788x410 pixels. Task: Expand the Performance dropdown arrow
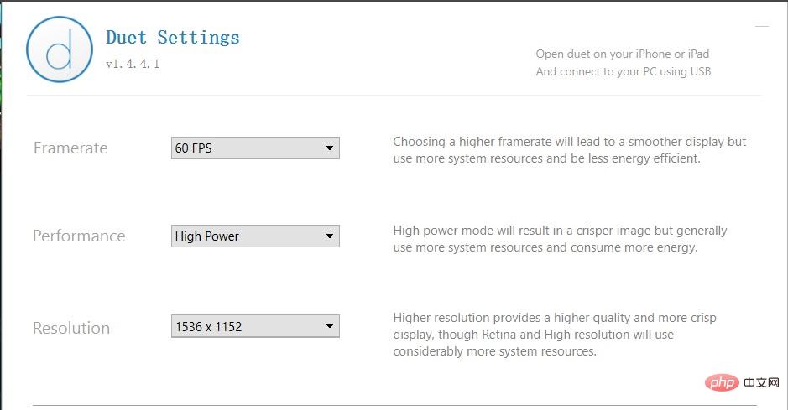click(330, 236)
